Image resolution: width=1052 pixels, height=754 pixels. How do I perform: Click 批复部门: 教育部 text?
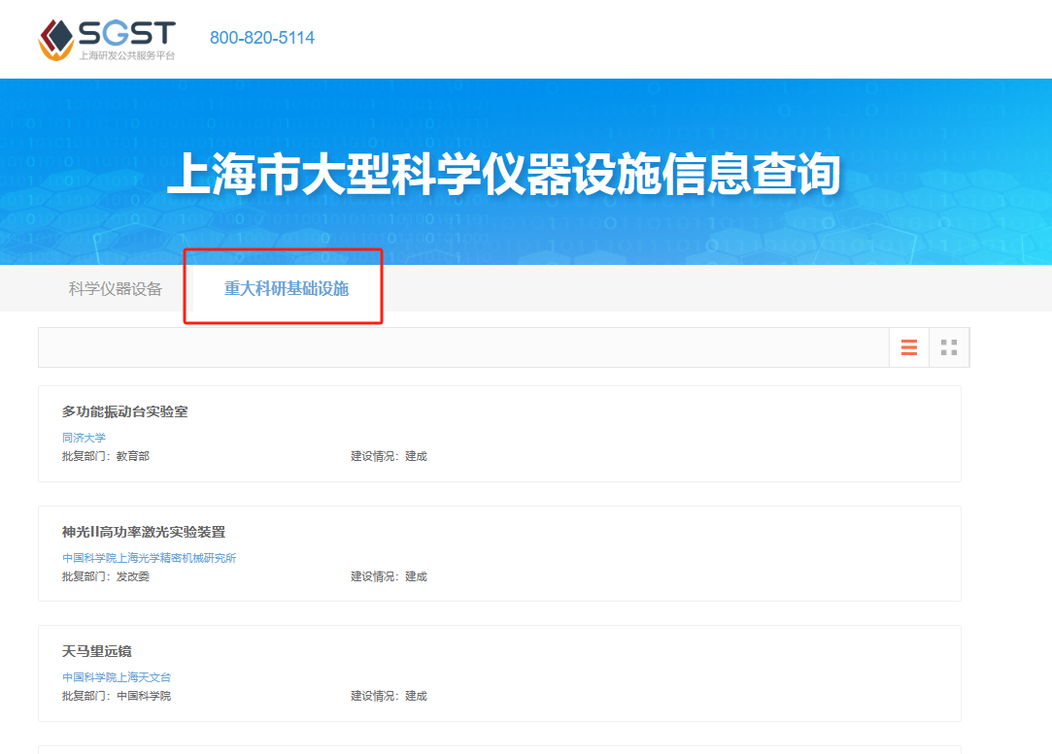[106, 456]
